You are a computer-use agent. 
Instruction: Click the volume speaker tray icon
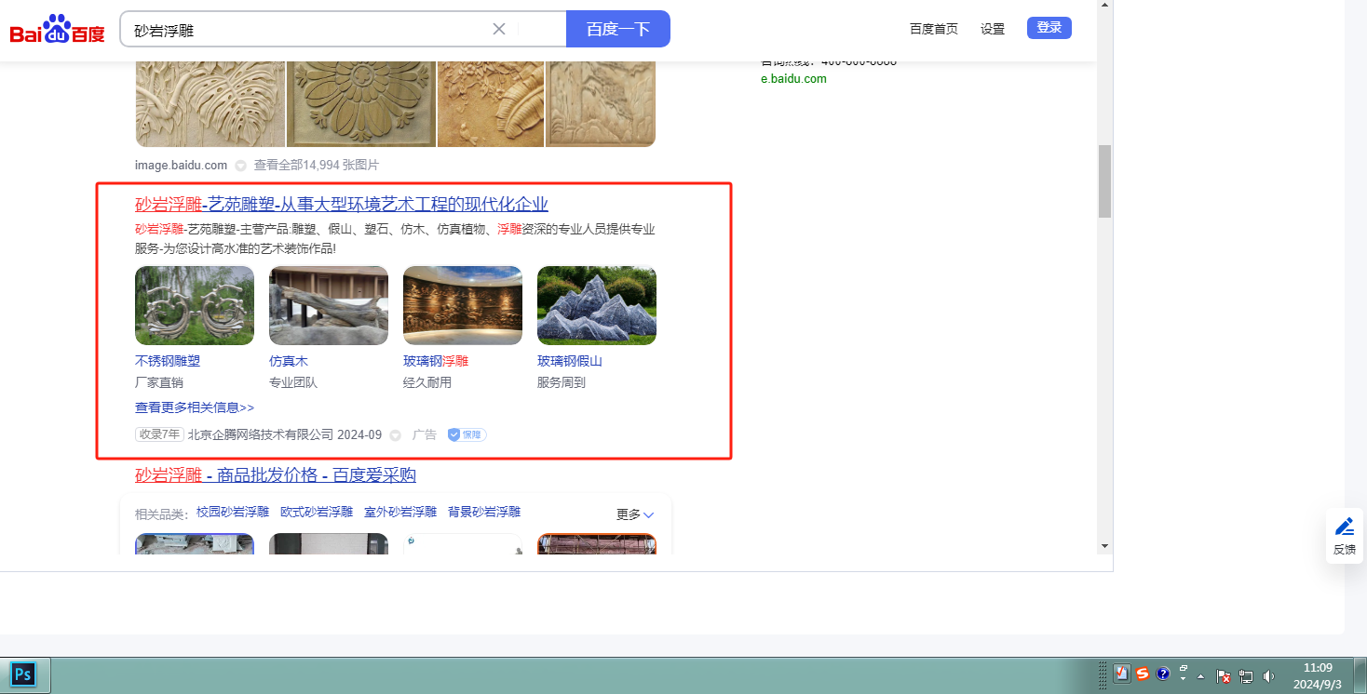(1268, 675)
